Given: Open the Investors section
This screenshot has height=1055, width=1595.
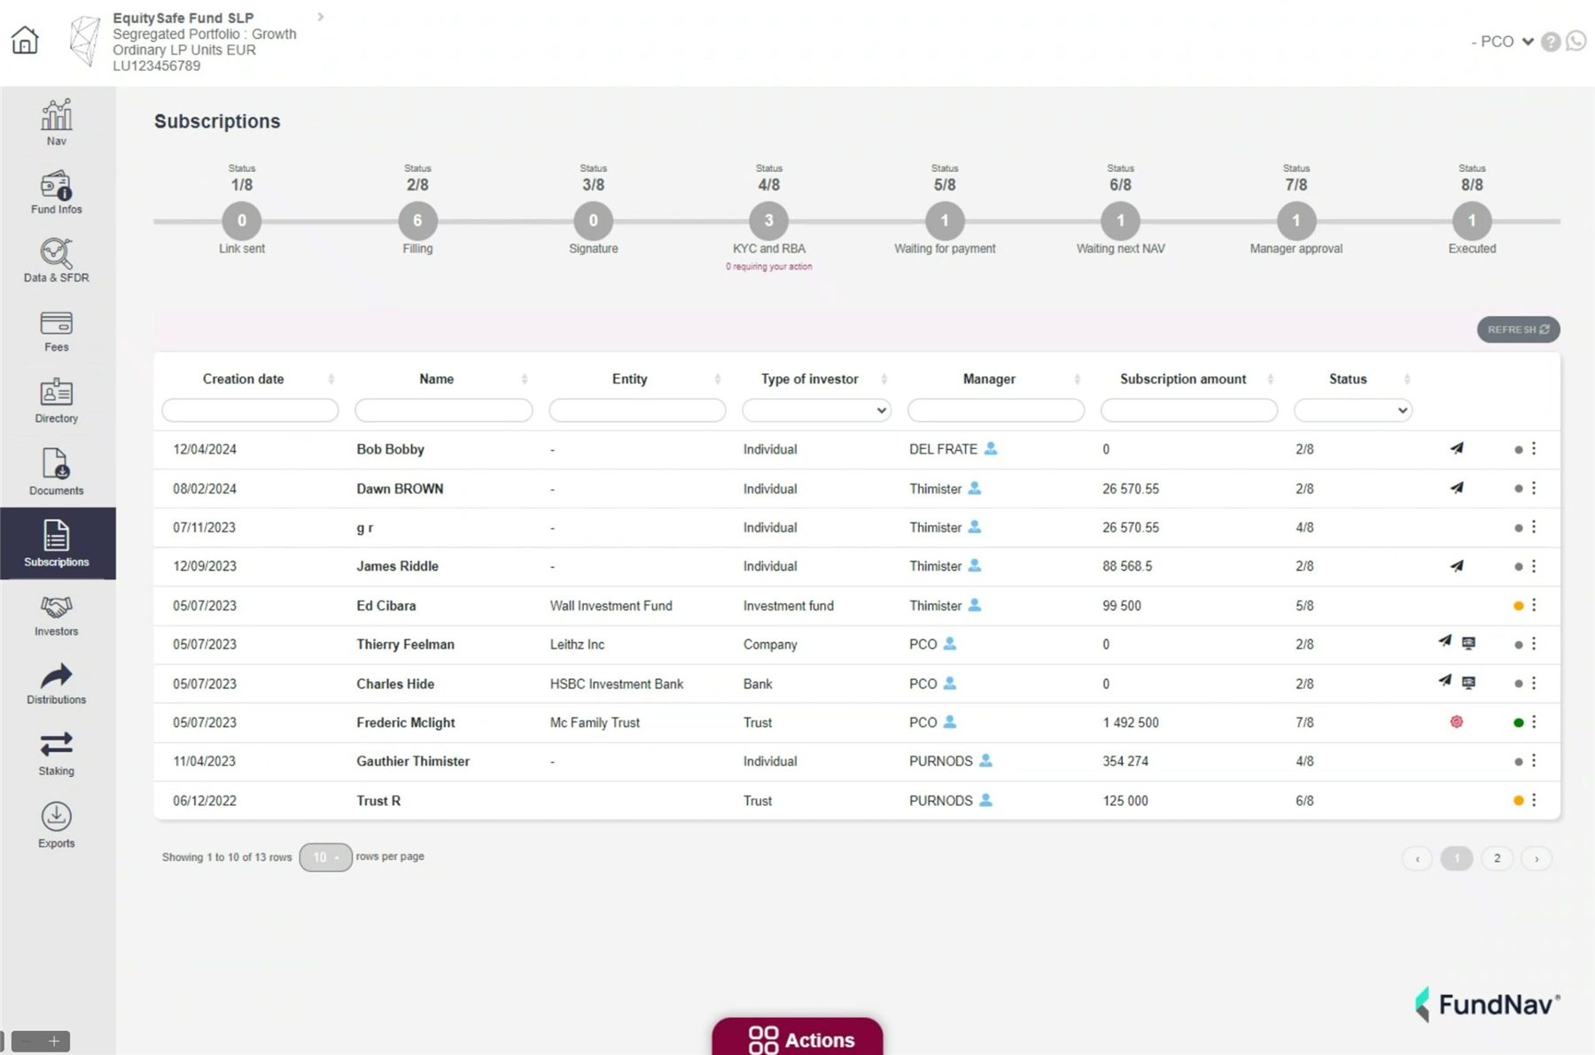Looking at the screenshot, I should 57,616.
